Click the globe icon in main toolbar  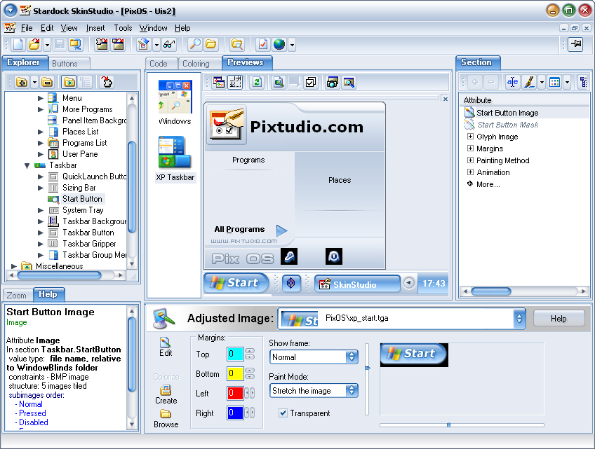coord(279,44)
